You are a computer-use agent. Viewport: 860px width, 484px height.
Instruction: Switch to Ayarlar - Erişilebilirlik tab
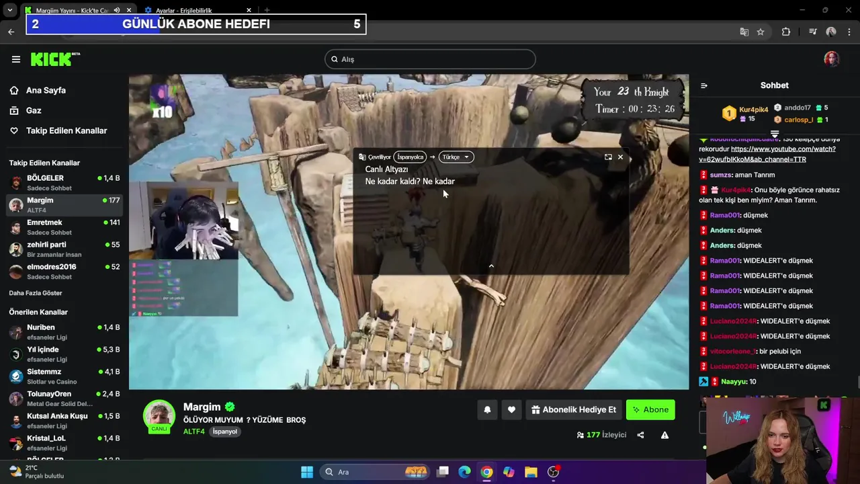pyautogui.click(x=183, y=11)
